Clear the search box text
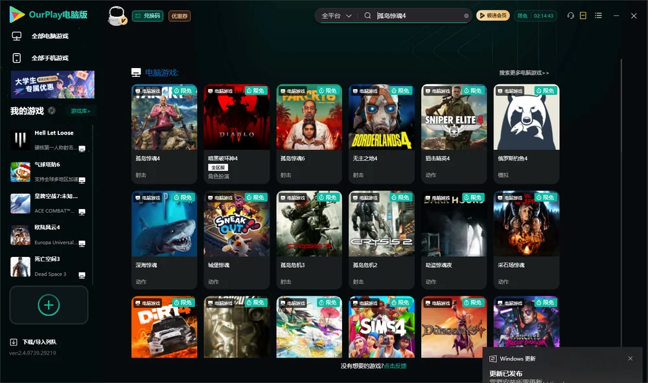 point(466,16)
